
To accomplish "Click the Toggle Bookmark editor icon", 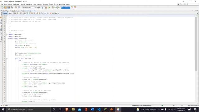I will pos(42,13).
